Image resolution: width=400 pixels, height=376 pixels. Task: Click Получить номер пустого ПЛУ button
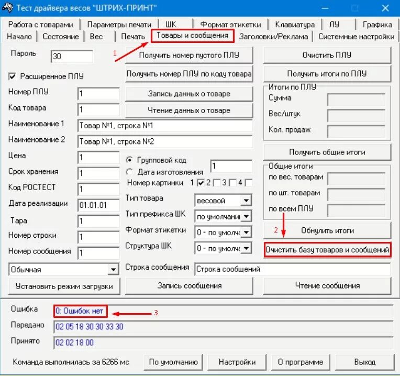(189, 55)
